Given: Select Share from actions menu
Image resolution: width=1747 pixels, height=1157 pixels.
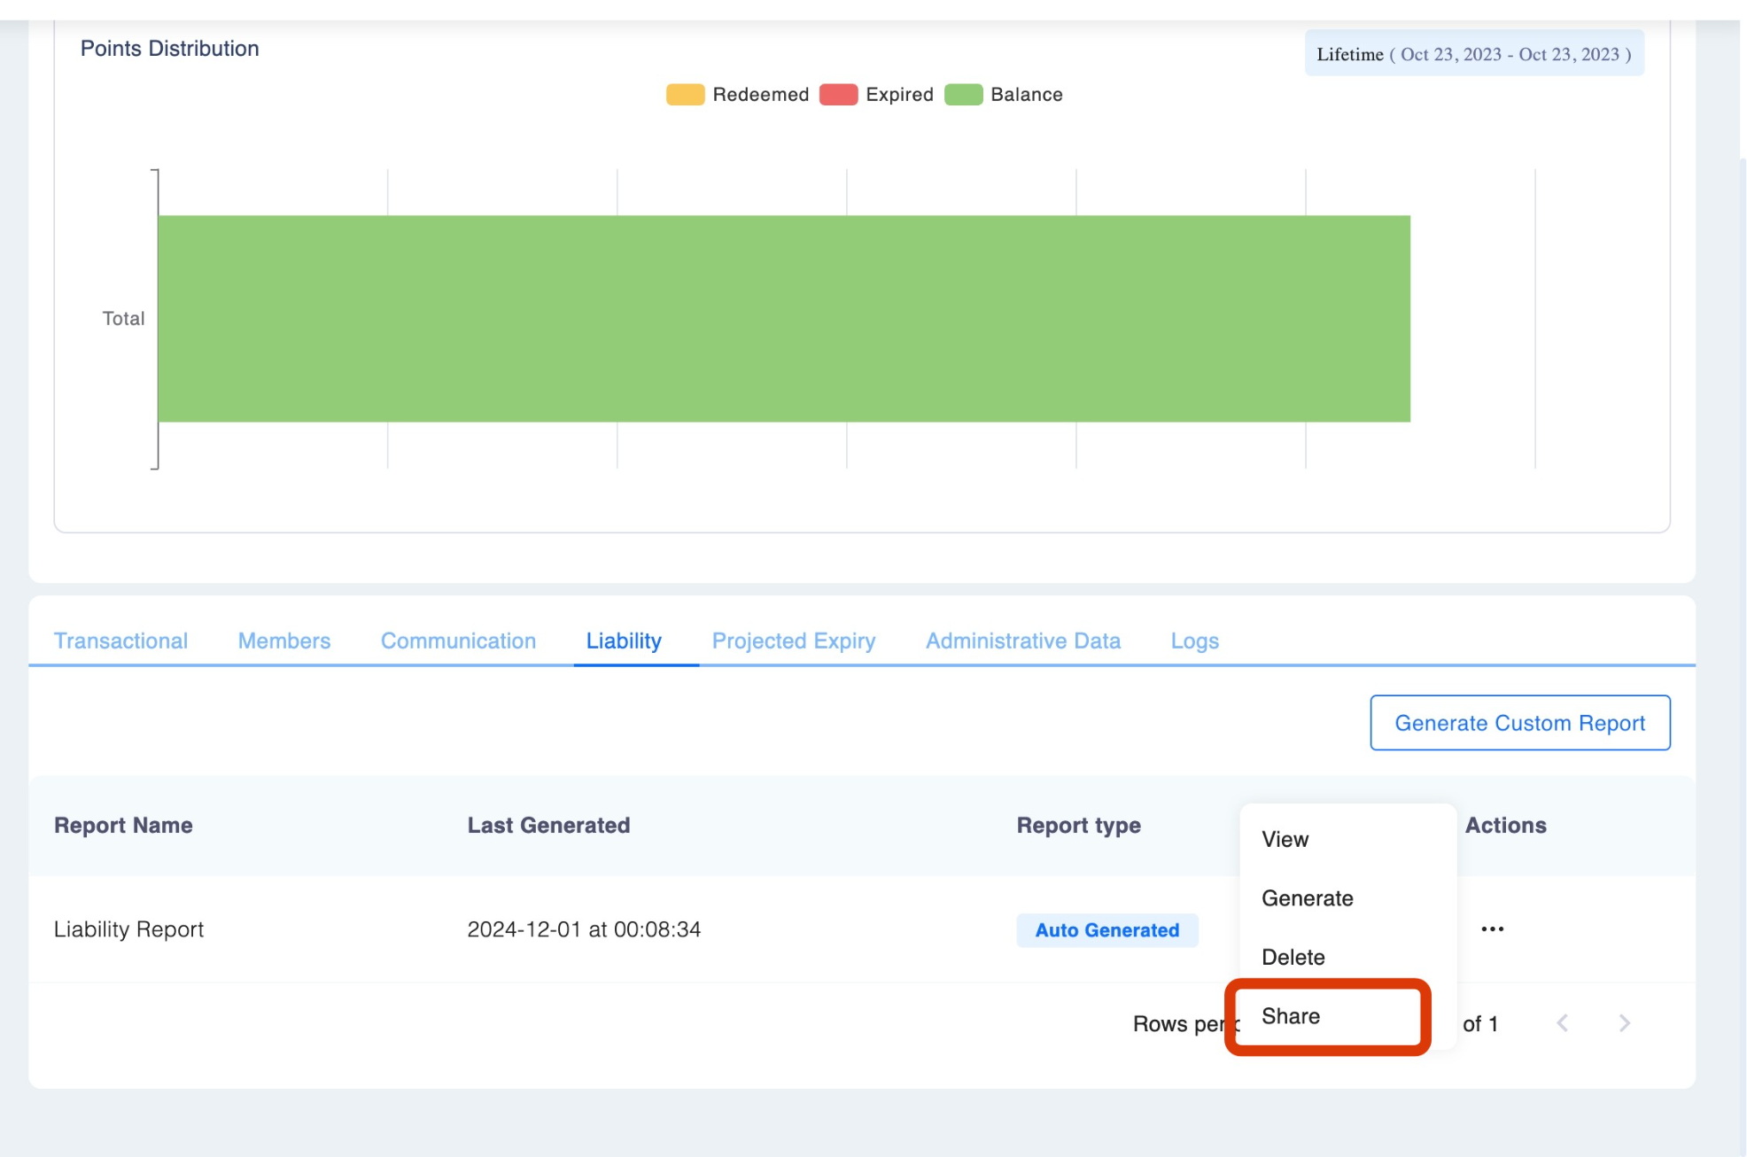Looking at the screenshot, I should click(x=1291, y=1016).
